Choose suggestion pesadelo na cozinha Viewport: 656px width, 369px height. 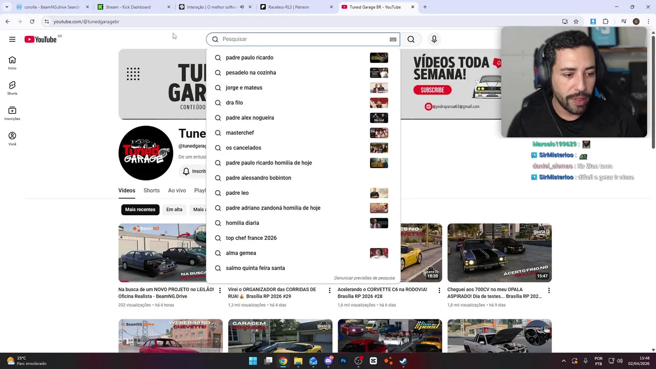click(303, 73)
